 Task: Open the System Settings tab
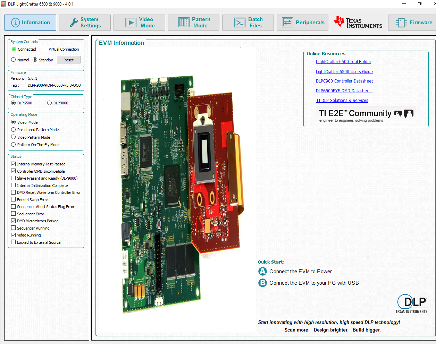pyautogui.click(x=85, y=23)
